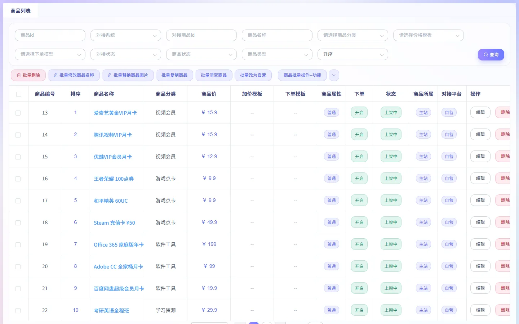
Task: Click the 批量修改商品名称 edit button
Action: (x=74, y=75)
